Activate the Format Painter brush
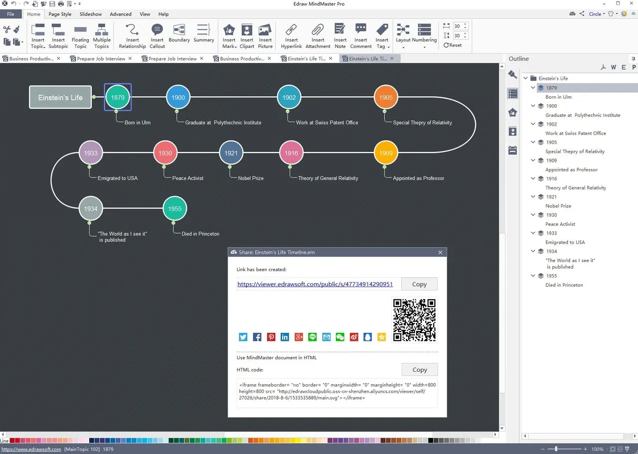The width and height of the screenshot is (638, 454). pos(16,30)
